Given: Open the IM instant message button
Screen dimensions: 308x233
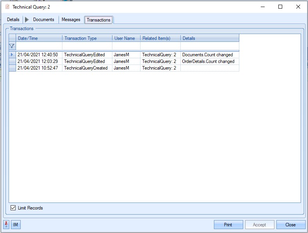Looking at the screenshot, I should pos(16,225).
